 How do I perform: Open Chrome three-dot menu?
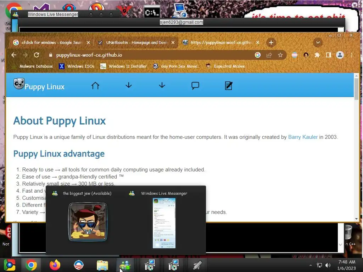click(x=351, y=55)
